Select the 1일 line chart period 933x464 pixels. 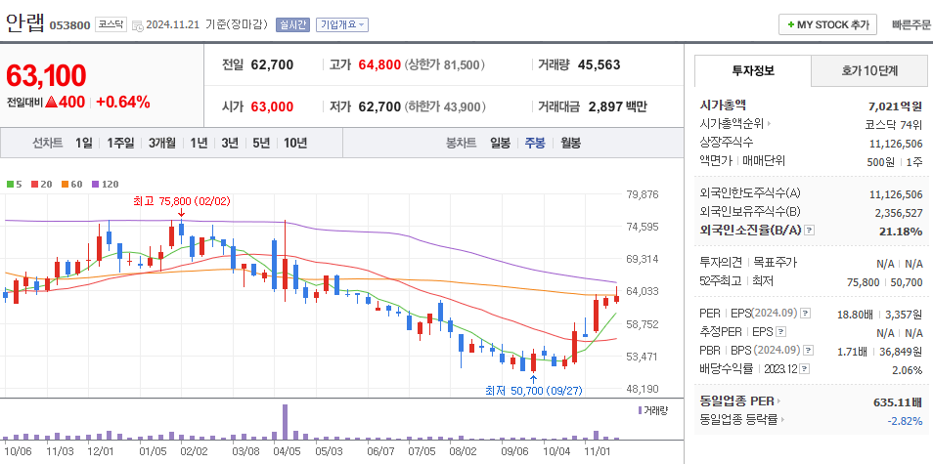pyautogui.click(x=84, y=144)
